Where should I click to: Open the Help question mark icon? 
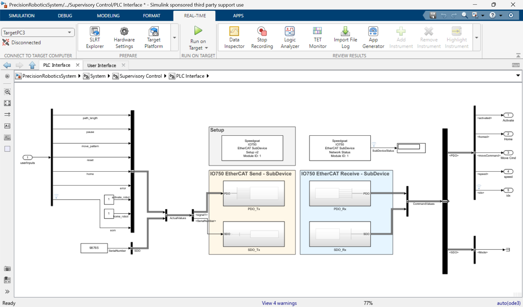[x=492, y=15]
